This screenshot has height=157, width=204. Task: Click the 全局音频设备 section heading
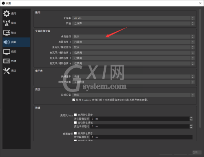tap(42, 31)
